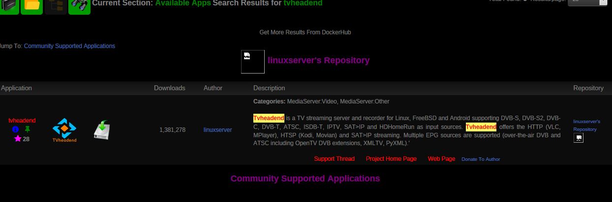Click the star count 28

[x=26, y=139]
